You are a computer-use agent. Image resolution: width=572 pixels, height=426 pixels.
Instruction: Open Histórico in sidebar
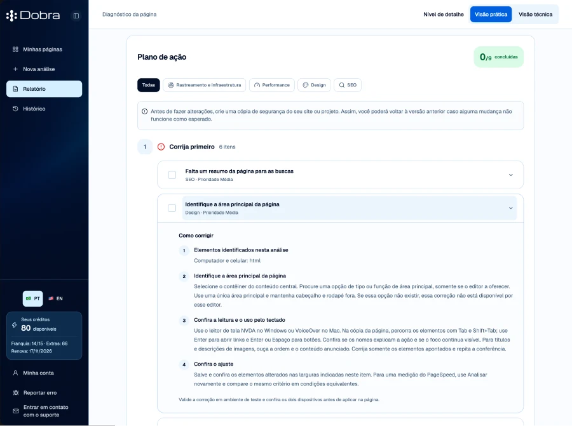pos(44,109)
